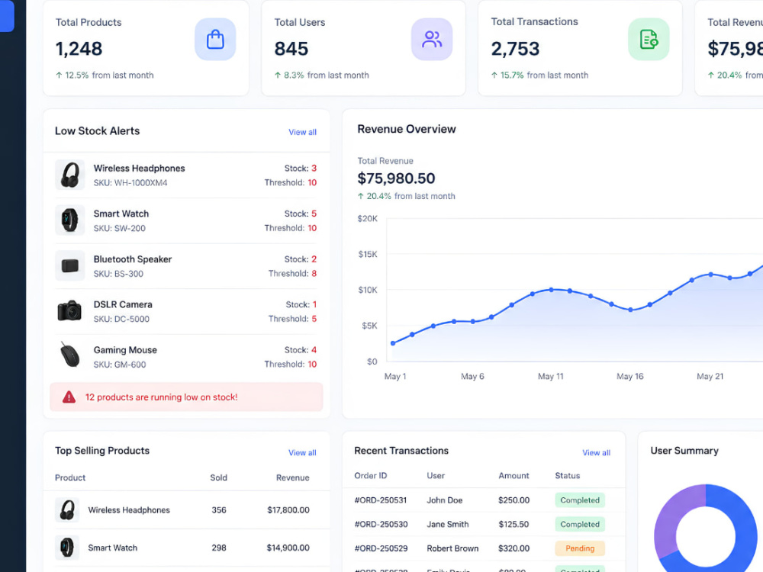Select the DSLR Camera product thumbnail
763x572 pixels.
70,311
